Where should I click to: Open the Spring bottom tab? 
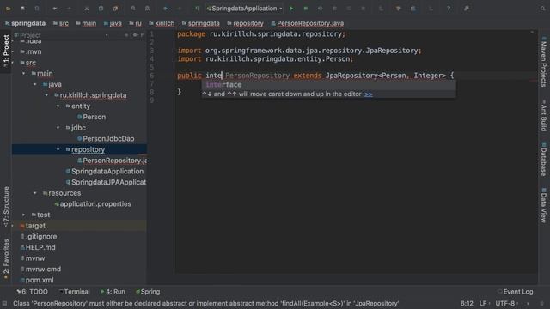coord(148,292)
